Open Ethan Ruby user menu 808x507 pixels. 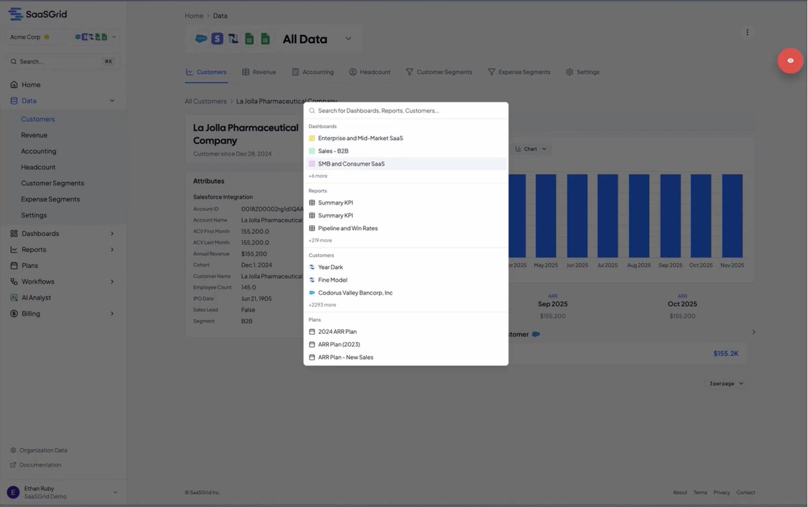63,492
